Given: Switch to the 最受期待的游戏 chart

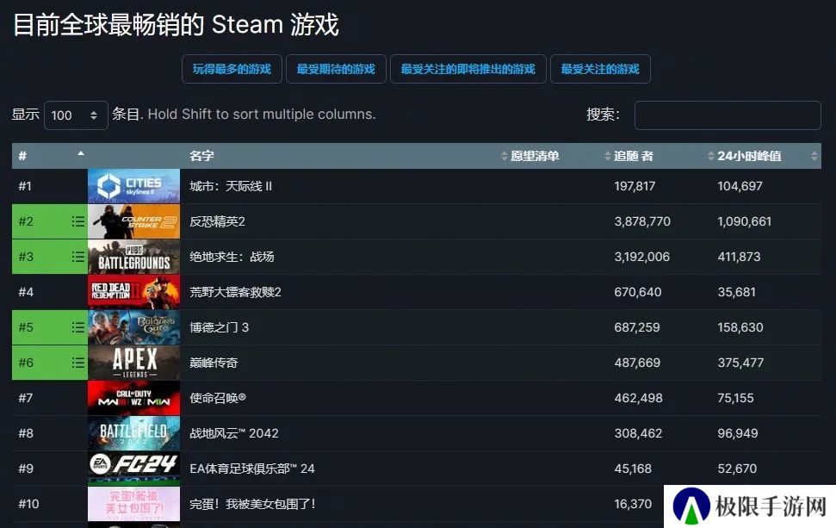Looking at the screenshot, I should [x=336, y=69].
